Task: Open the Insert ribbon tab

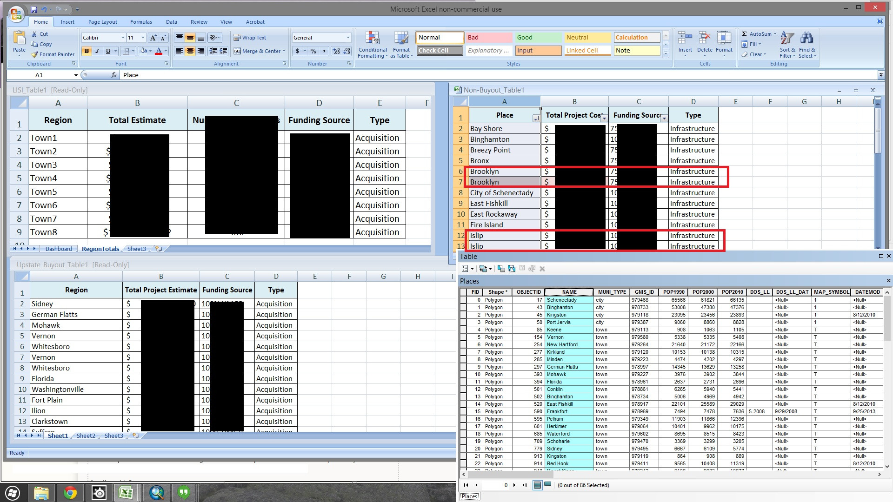Action: (x=67, y=22)
